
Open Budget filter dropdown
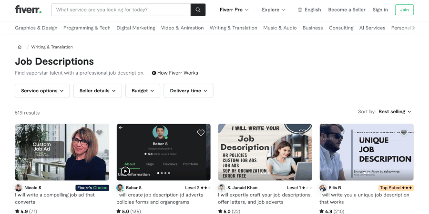coord(143,91)
